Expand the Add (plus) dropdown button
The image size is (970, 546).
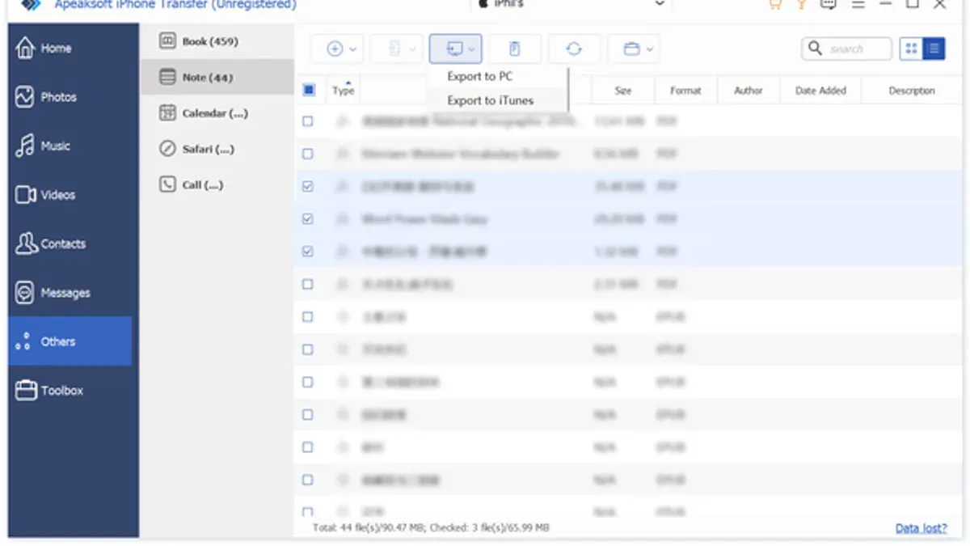338,49
